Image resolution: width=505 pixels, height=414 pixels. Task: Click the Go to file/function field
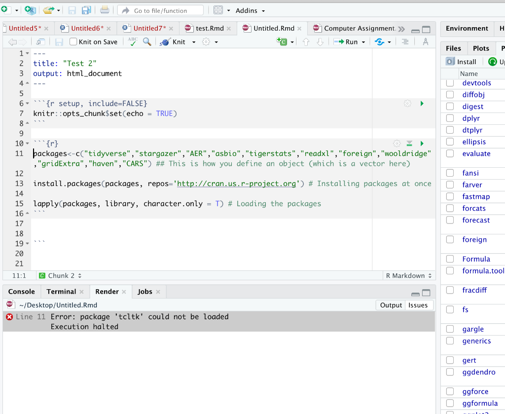[x=160, y=11]
